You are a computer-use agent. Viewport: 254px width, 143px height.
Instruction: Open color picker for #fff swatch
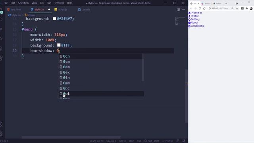point(59,45)
